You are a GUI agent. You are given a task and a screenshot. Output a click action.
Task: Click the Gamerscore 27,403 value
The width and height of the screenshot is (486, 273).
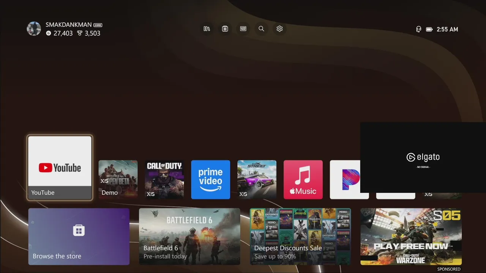[x=63, y=33]
